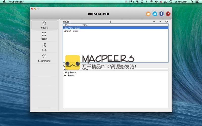Open the House section in sidebar
Screen dimensions: 202x126
(44, 25)
